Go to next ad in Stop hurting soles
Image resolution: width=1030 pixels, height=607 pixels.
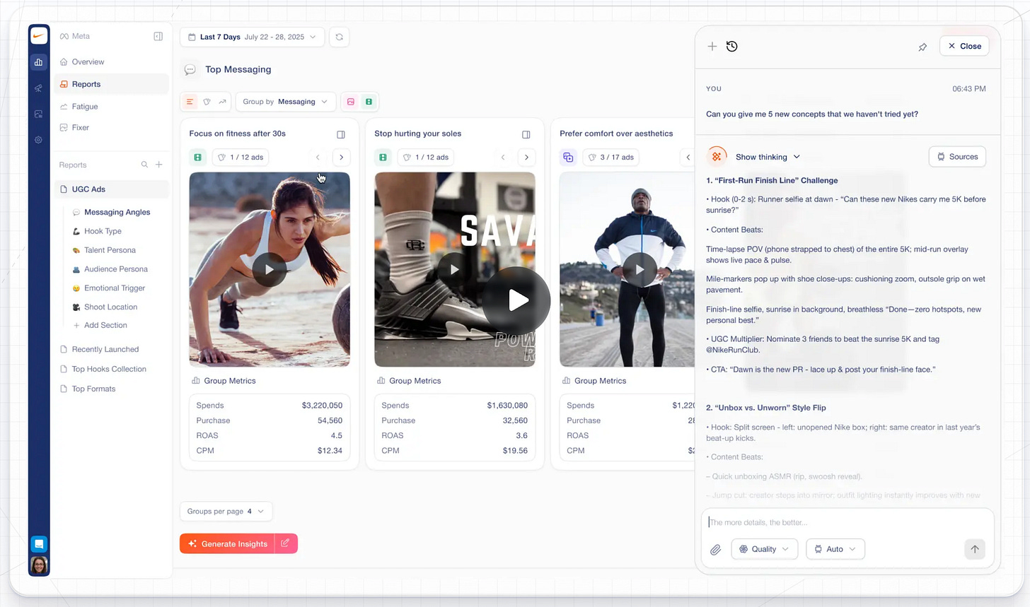click(x=527, y=157)
